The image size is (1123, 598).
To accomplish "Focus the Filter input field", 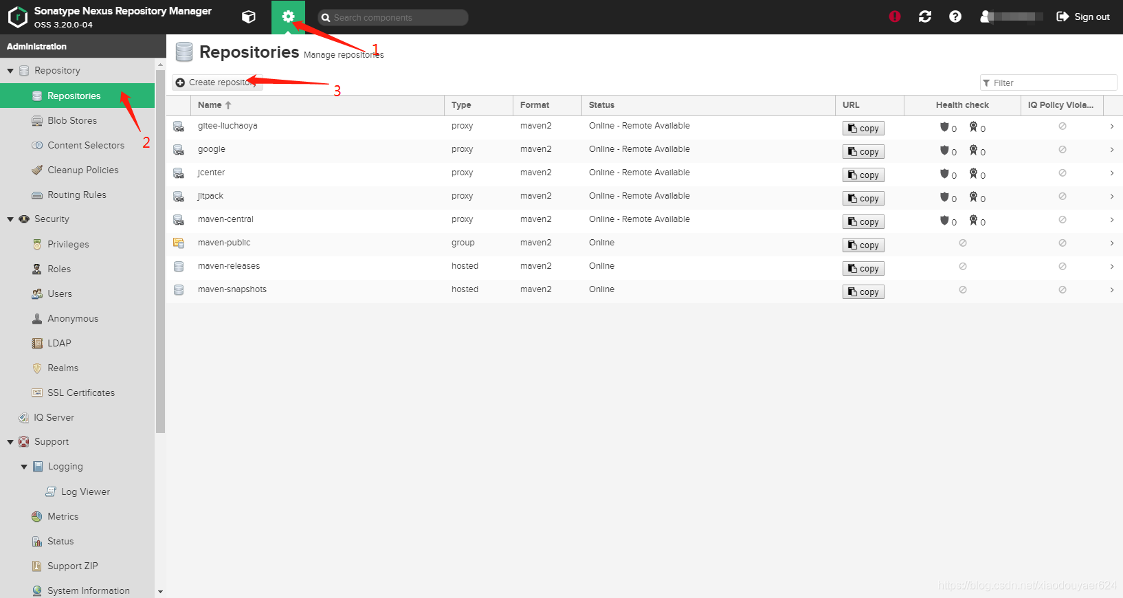I will click(x=1049, y=82).
